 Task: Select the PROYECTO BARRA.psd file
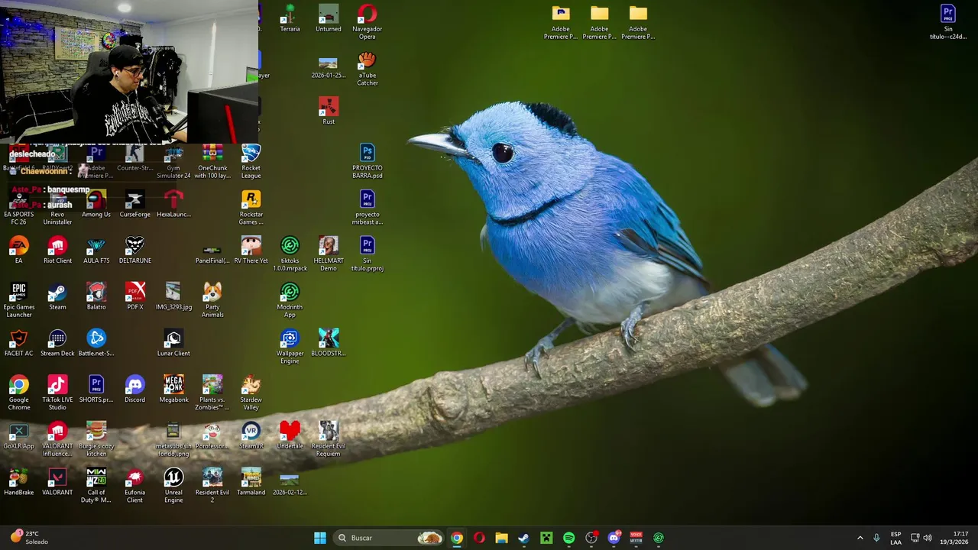click(367, 161)
